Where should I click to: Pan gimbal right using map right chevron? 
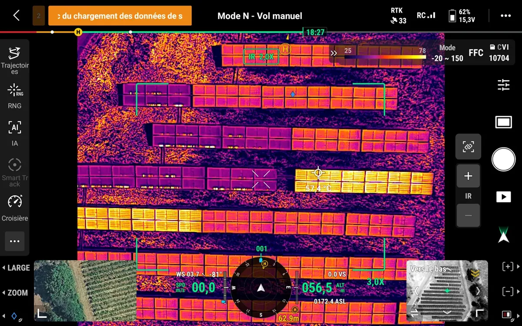(x=478, y=290)
